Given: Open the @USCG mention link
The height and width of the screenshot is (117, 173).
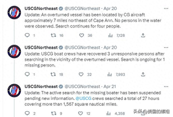Looking at the screenshot, I should coord(84,98).
